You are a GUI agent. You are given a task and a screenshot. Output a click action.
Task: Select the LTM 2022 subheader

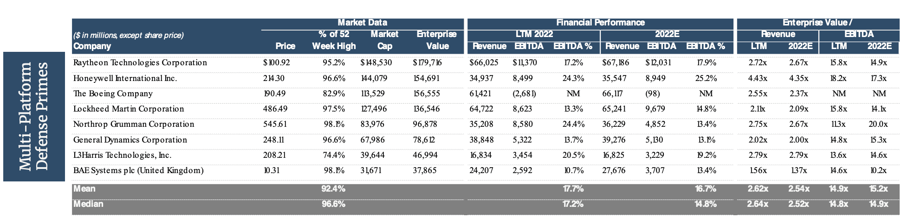point(534,34)
